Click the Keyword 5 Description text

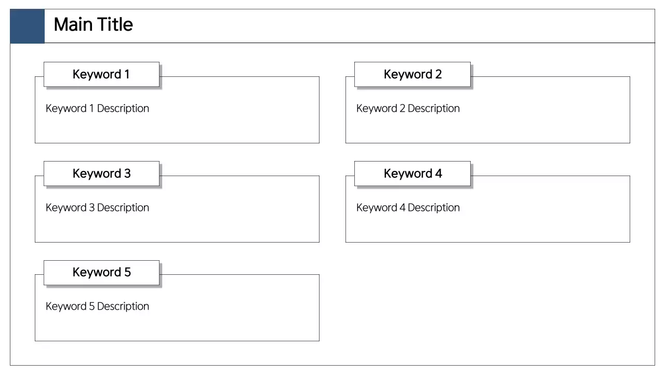tap(97, 306)
